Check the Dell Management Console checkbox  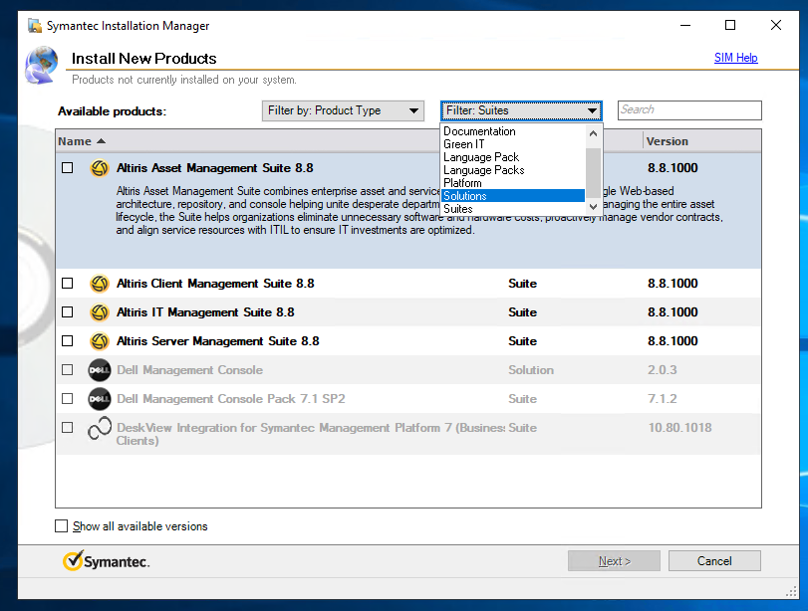pyautogui.click(x=67, y=369)
